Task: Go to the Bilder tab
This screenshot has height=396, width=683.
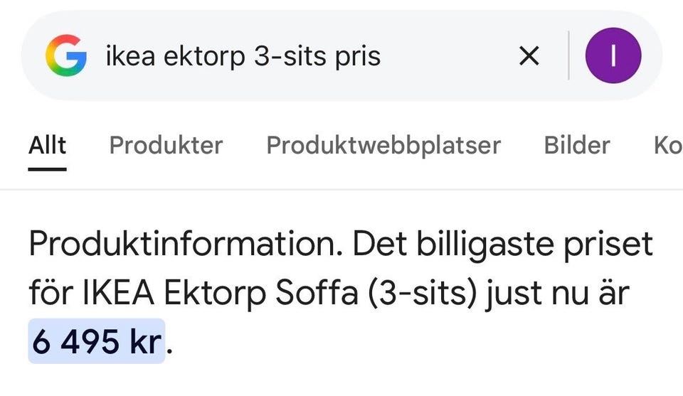Action: pyautogui.click(x=577, y=145)
